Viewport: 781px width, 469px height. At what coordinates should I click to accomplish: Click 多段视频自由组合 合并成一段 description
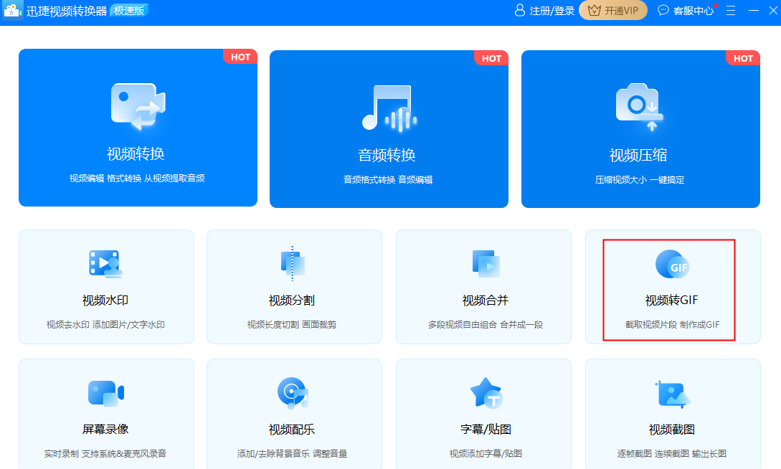click(x=486, y=325)
